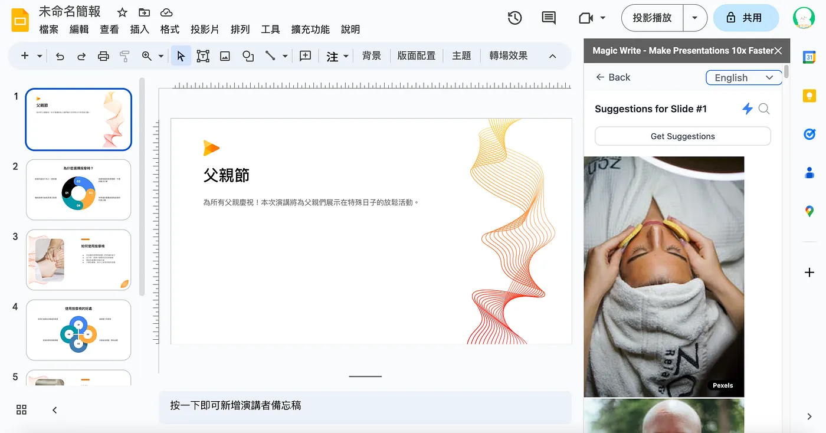Open Google Keep in side panel
This screenshot has height=433, width=826.
809,96
